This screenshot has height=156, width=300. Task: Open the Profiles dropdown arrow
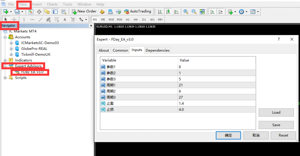pyautogui.click(x=22, y=12)
